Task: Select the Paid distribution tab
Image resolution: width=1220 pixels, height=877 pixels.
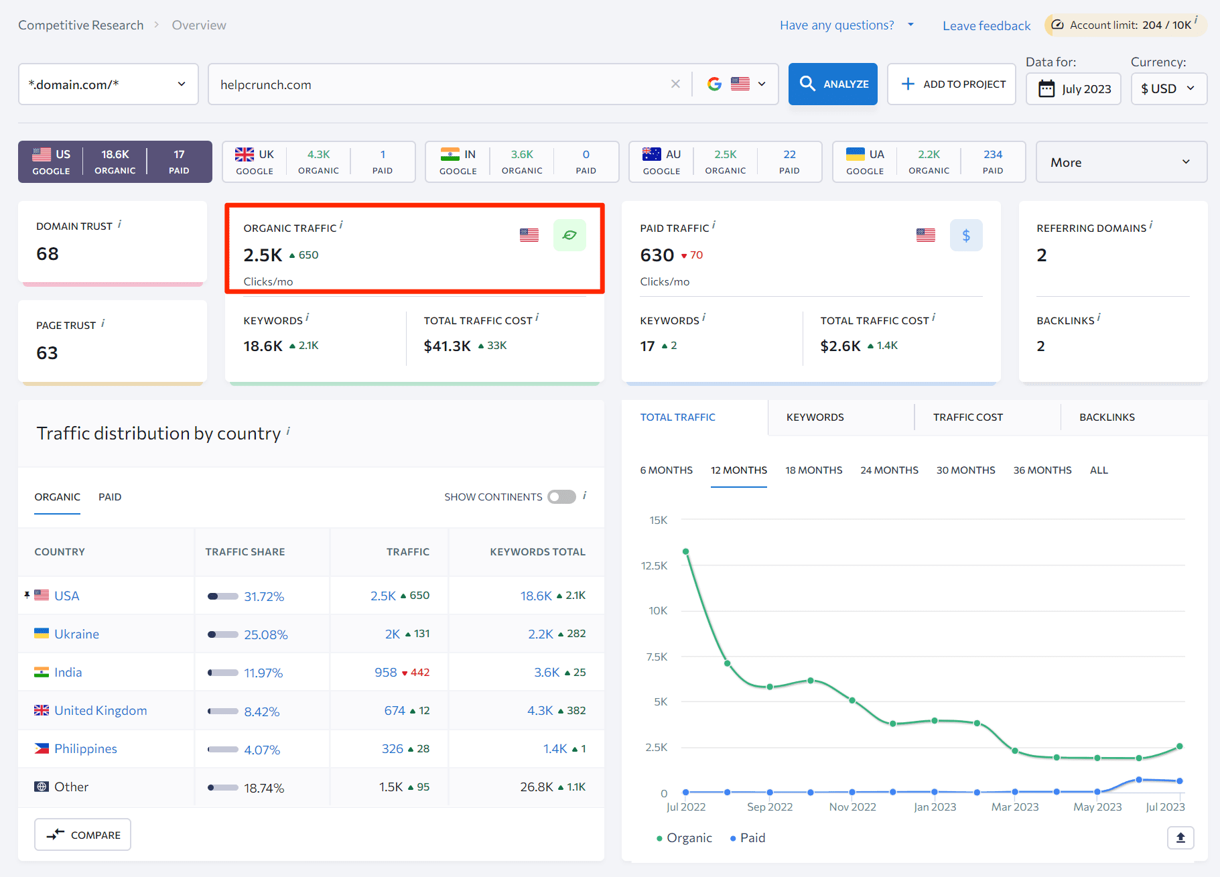Action: pos(110,497)
